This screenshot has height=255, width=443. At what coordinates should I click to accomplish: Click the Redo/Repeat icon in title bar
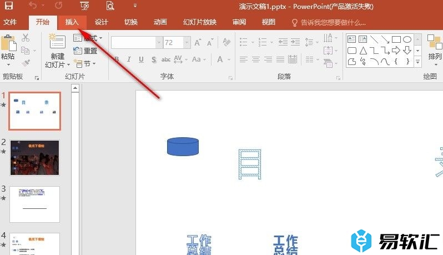click(58, 6)
